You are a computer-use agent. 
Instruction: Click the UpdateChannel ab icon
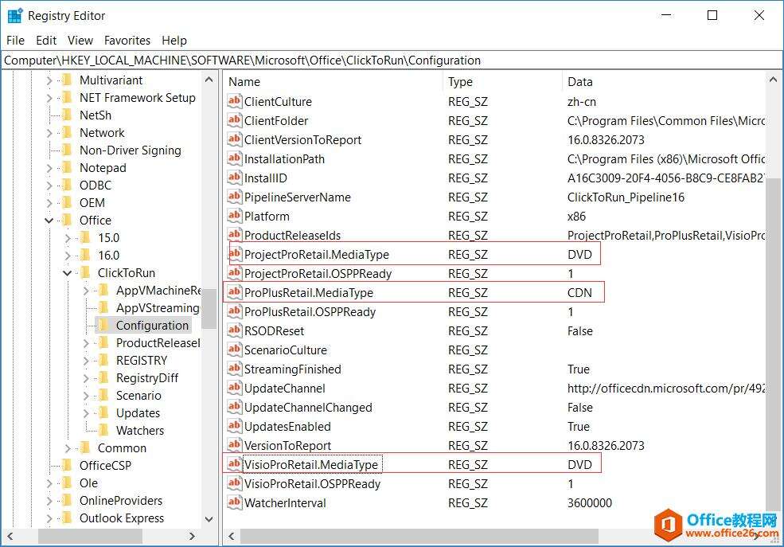[234, 388]
